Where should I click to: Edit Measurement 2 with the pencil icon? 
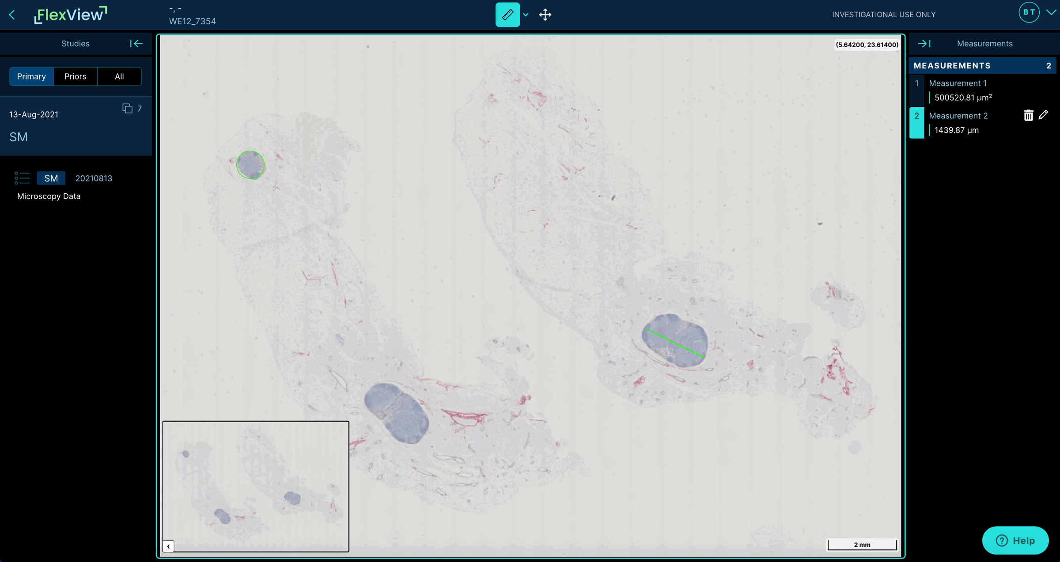click(1044, 115)
